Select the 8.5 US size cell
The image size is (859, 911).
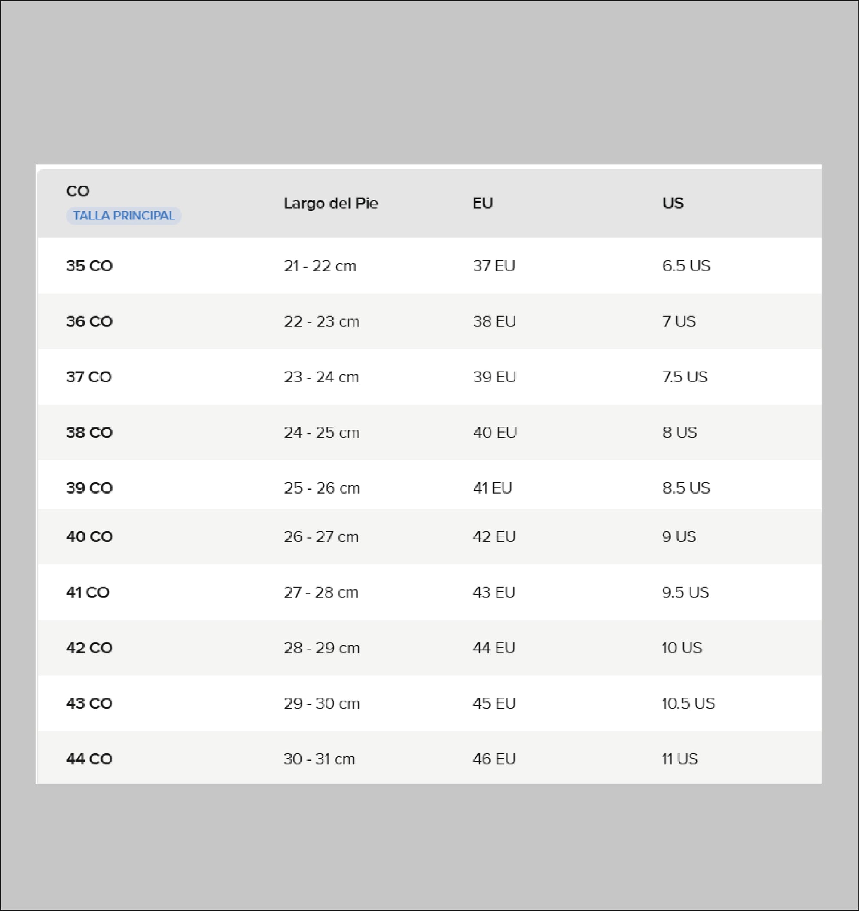coord(685,487)
